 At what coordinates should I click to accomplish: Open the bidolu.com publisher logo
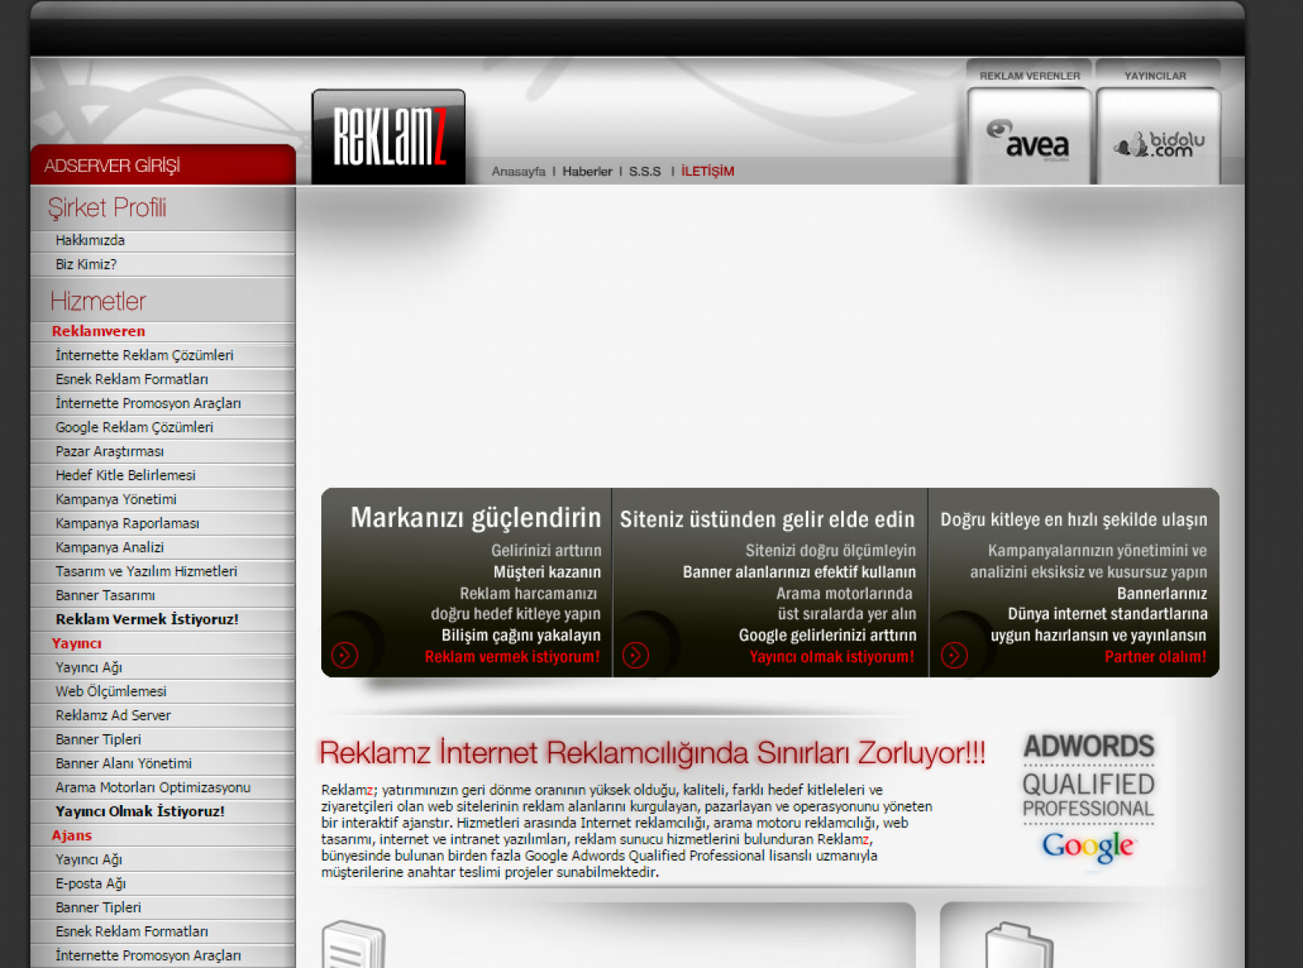[x=1158, y=143]
